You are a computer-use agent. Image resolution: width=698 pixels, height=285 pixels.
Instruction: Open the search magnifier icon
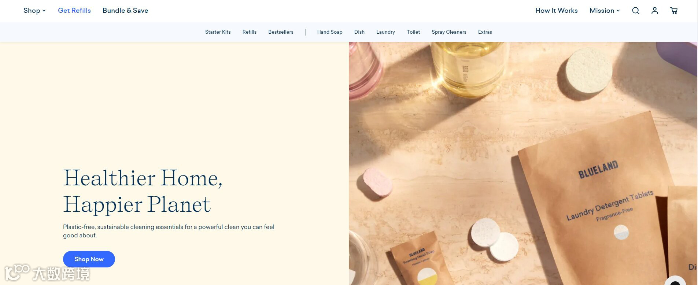click(636, 11)
